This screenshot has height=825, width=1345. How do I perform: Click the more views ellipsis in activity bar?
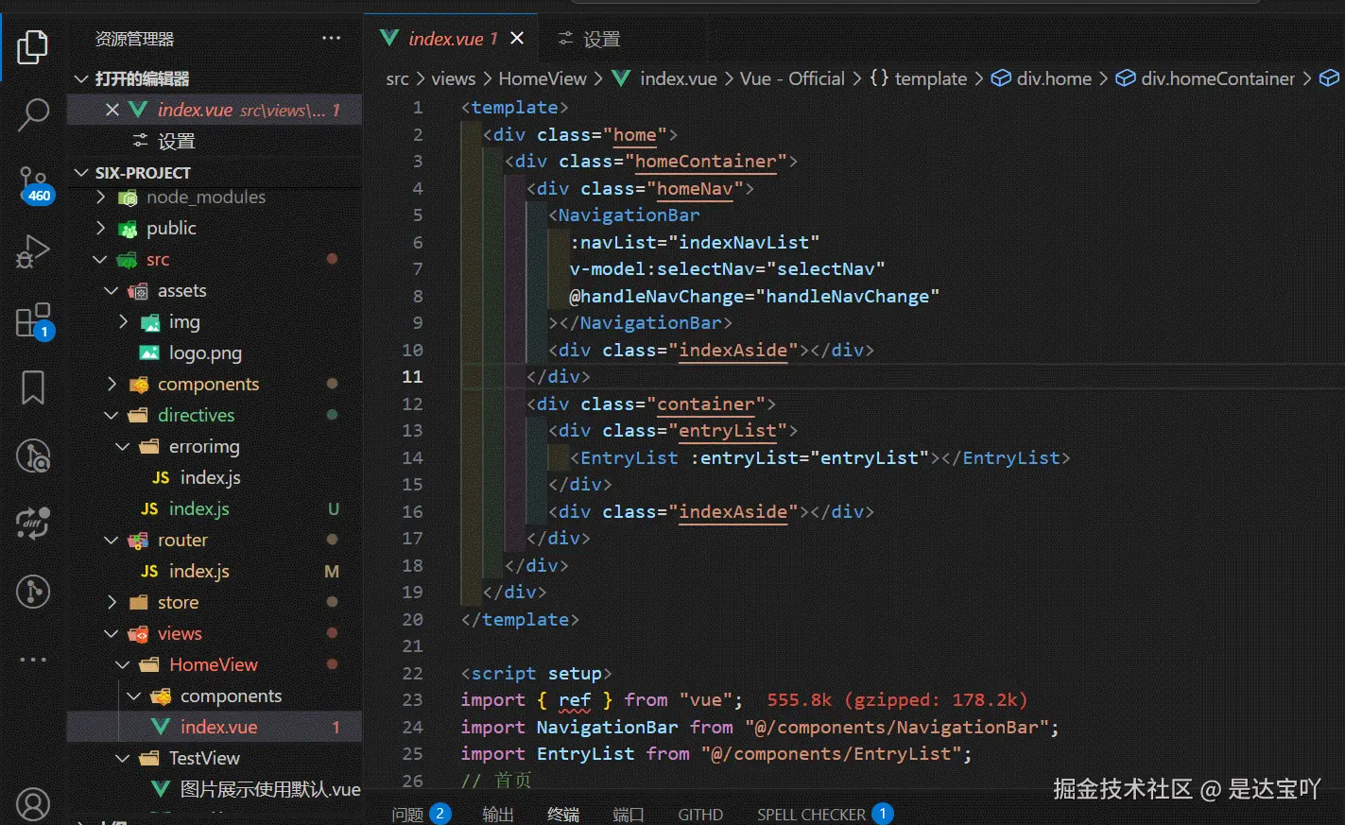coord(34,660)
